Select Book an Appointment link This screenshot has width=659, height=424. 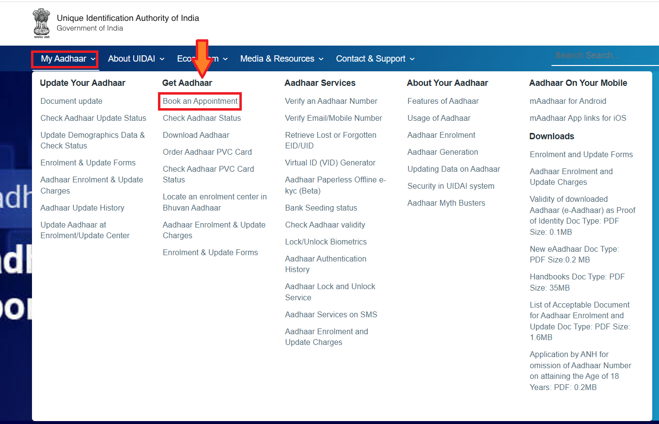[x=200, y=101]
